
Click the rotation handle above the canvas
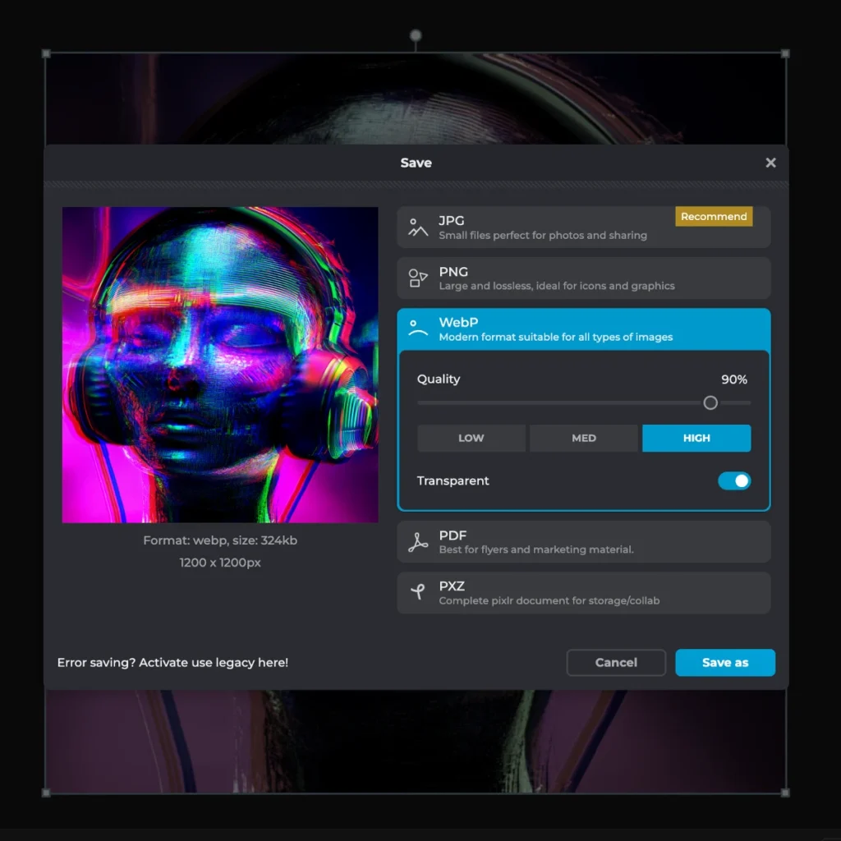click(416, 35)
